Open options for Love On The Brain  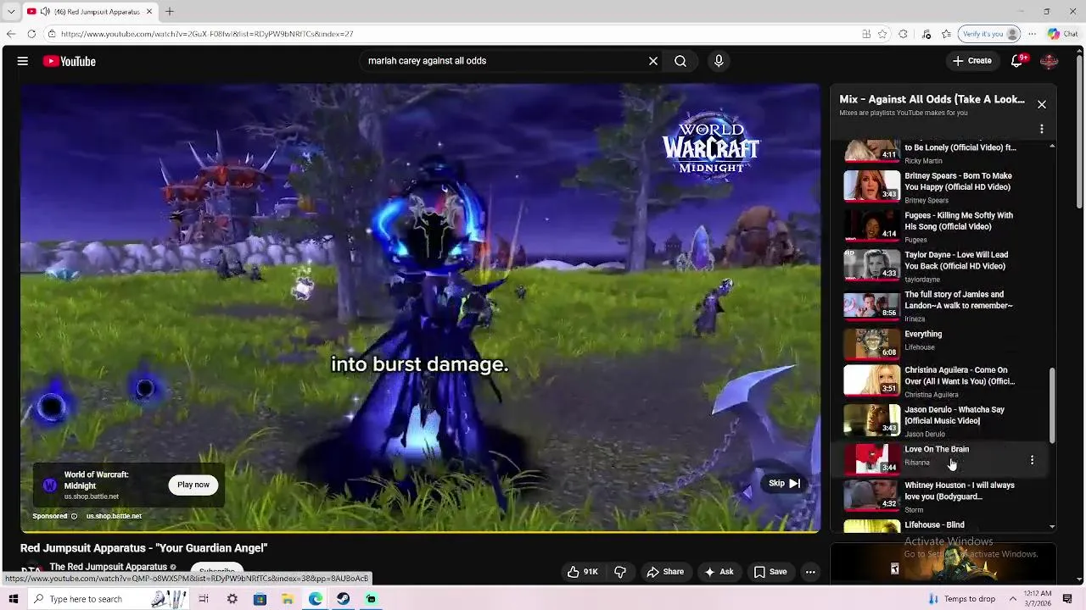tap(1032, 460)
